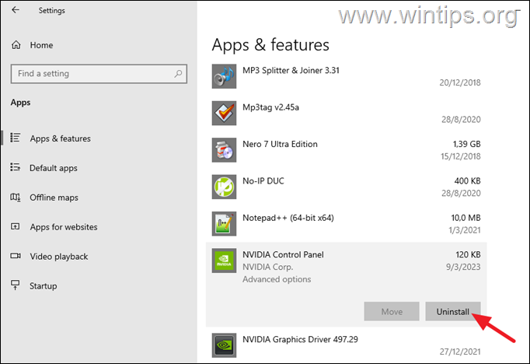The image size is (530, 364).
Task: Click the Nero 7 Ultra Edition icon
Action: [x=224, y=150]
